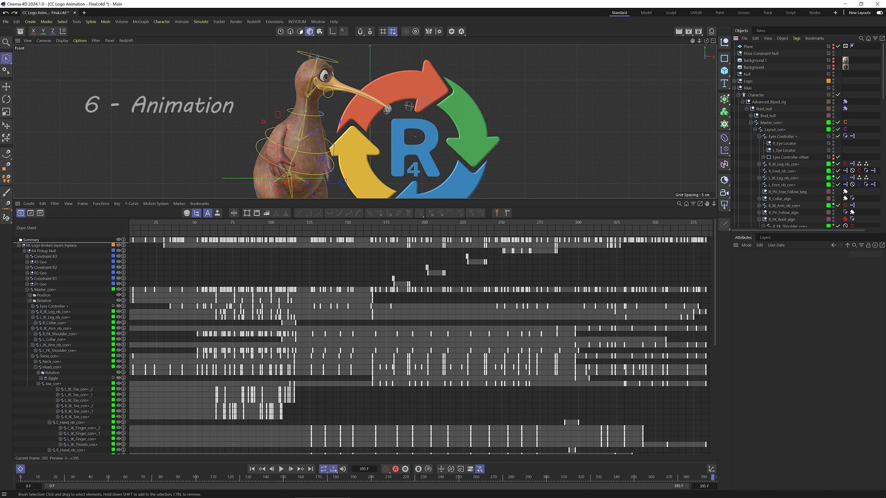The height and width of the screenshot is (498, 886).
Task: Click the Frame All icon in timeline toolbar
Action: (247, 213)
